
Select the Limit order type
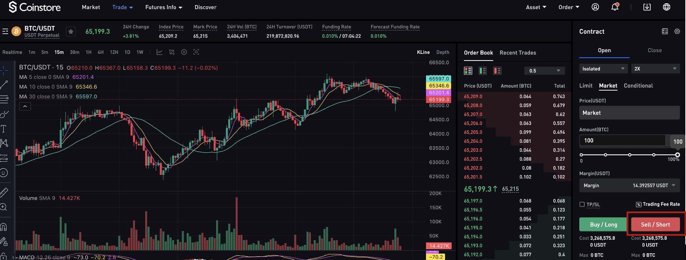pyautogui.click(x=586, y=86)
